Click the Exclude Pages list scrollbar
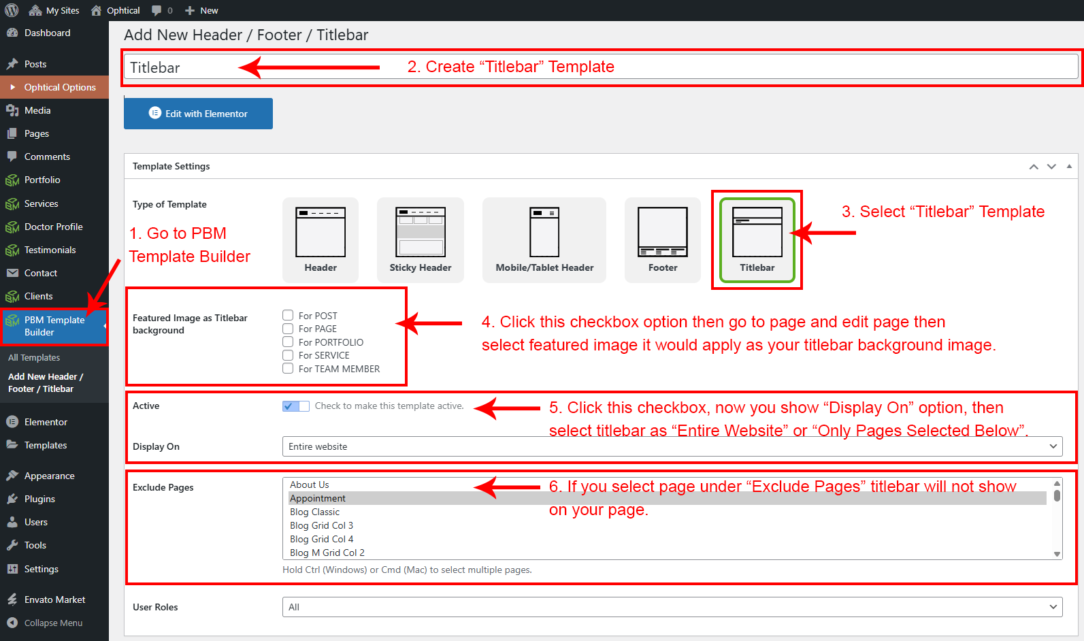This screenshot has width=1084, height=641. [1057, 519]
